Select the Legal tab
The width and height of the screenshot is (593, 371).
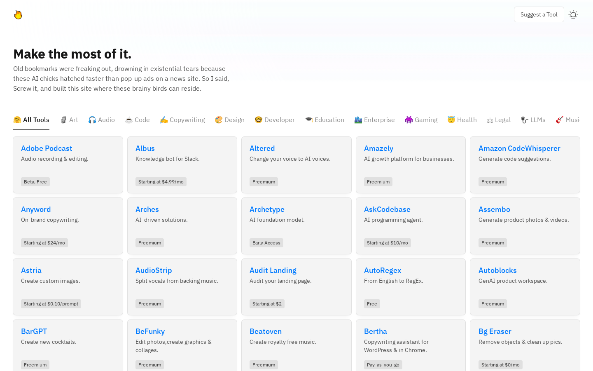tap(499, 120)
